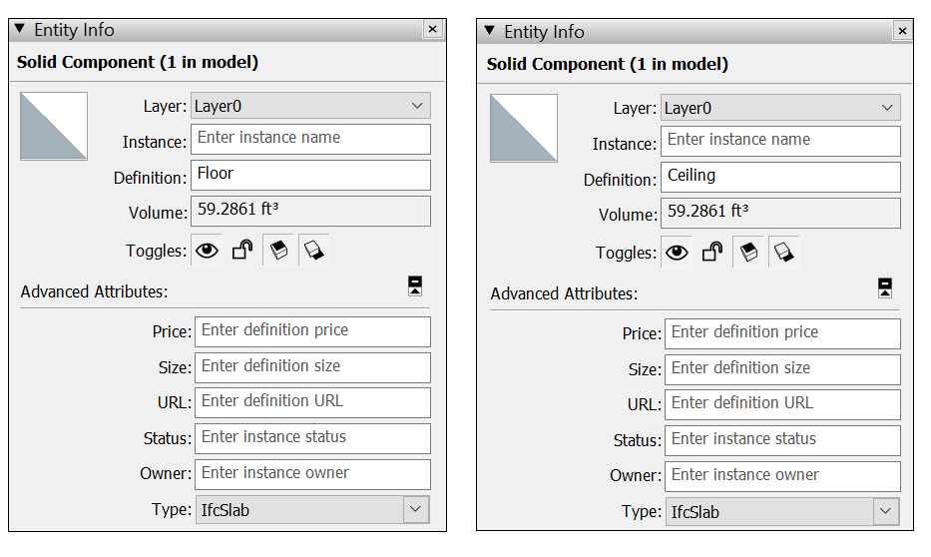Close the Ceiling Entity Info panel
931x557 pixels.
[902, 31]
